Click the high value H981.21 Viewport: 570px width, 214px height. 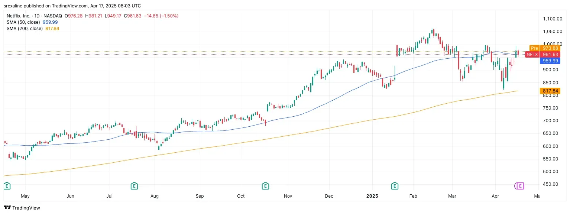click(x=94, y=16)
